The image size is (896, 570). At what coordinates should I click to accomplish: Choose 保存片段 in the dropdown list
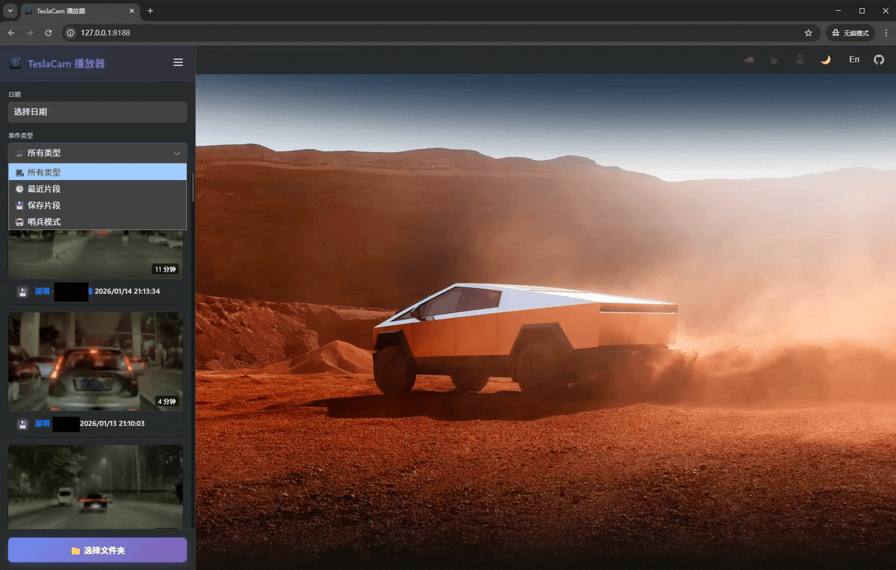click(44, 206)
